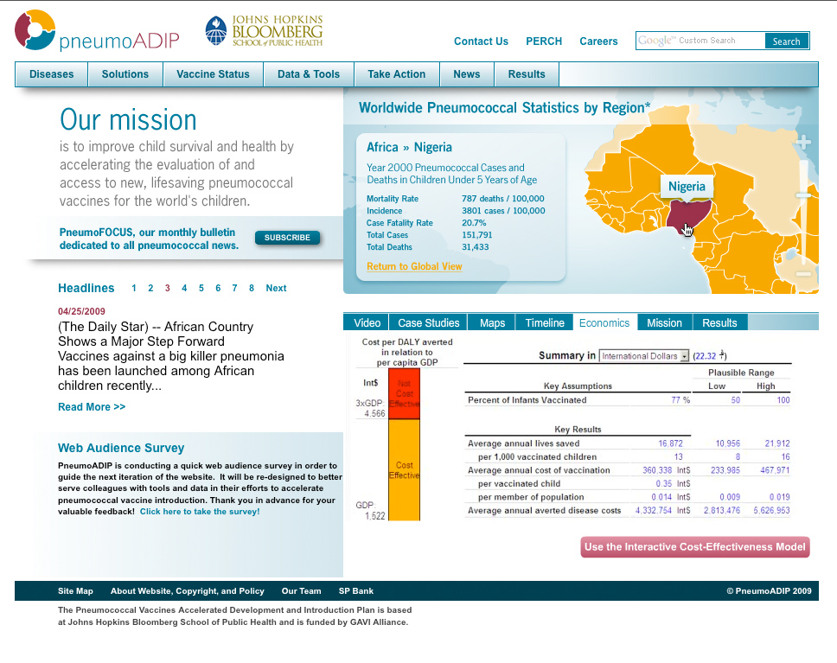Screen dimensions: 837x663
Task: Click the Johns Hopkins Bloomberg School logo
Action: pyautogui.click(x=264, y=31)
